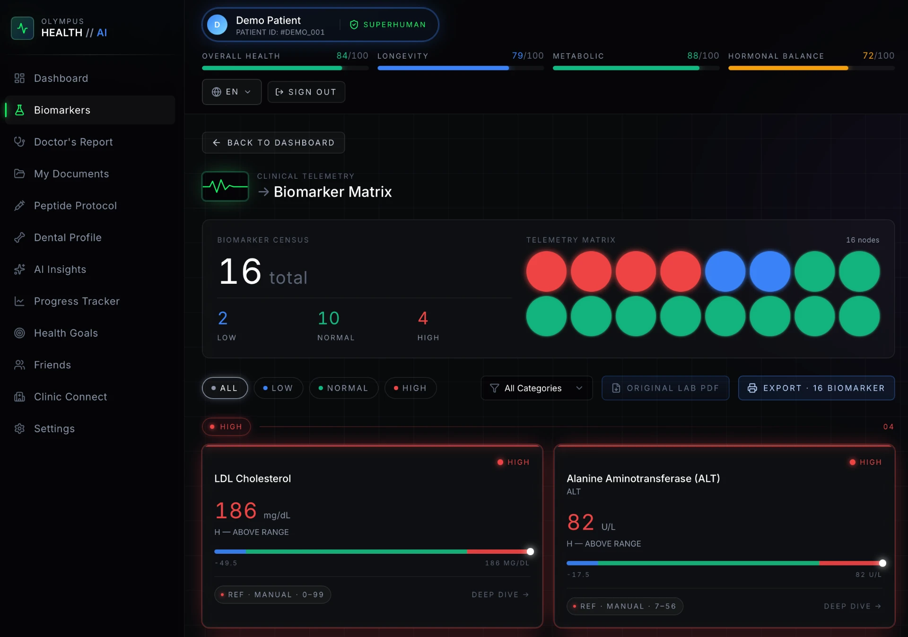Click the Biomarker Matrix heartbeat monitor icon
The height and width of the screenshot is (637, 908).
(x=225, y=186)
